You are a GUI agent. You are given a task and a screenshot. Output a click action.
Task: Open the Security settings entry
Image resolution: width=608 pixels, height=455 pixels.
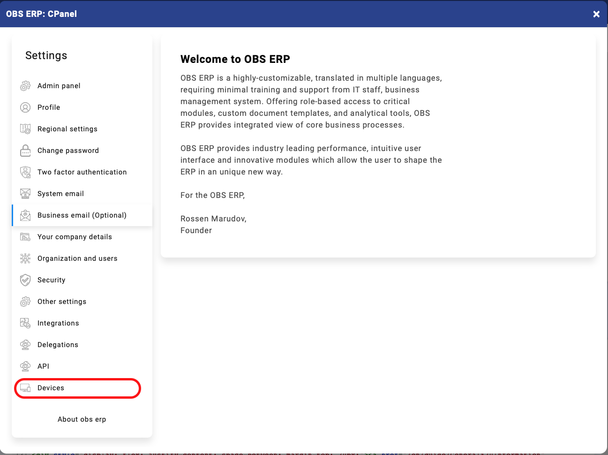[x=82, y=280]
